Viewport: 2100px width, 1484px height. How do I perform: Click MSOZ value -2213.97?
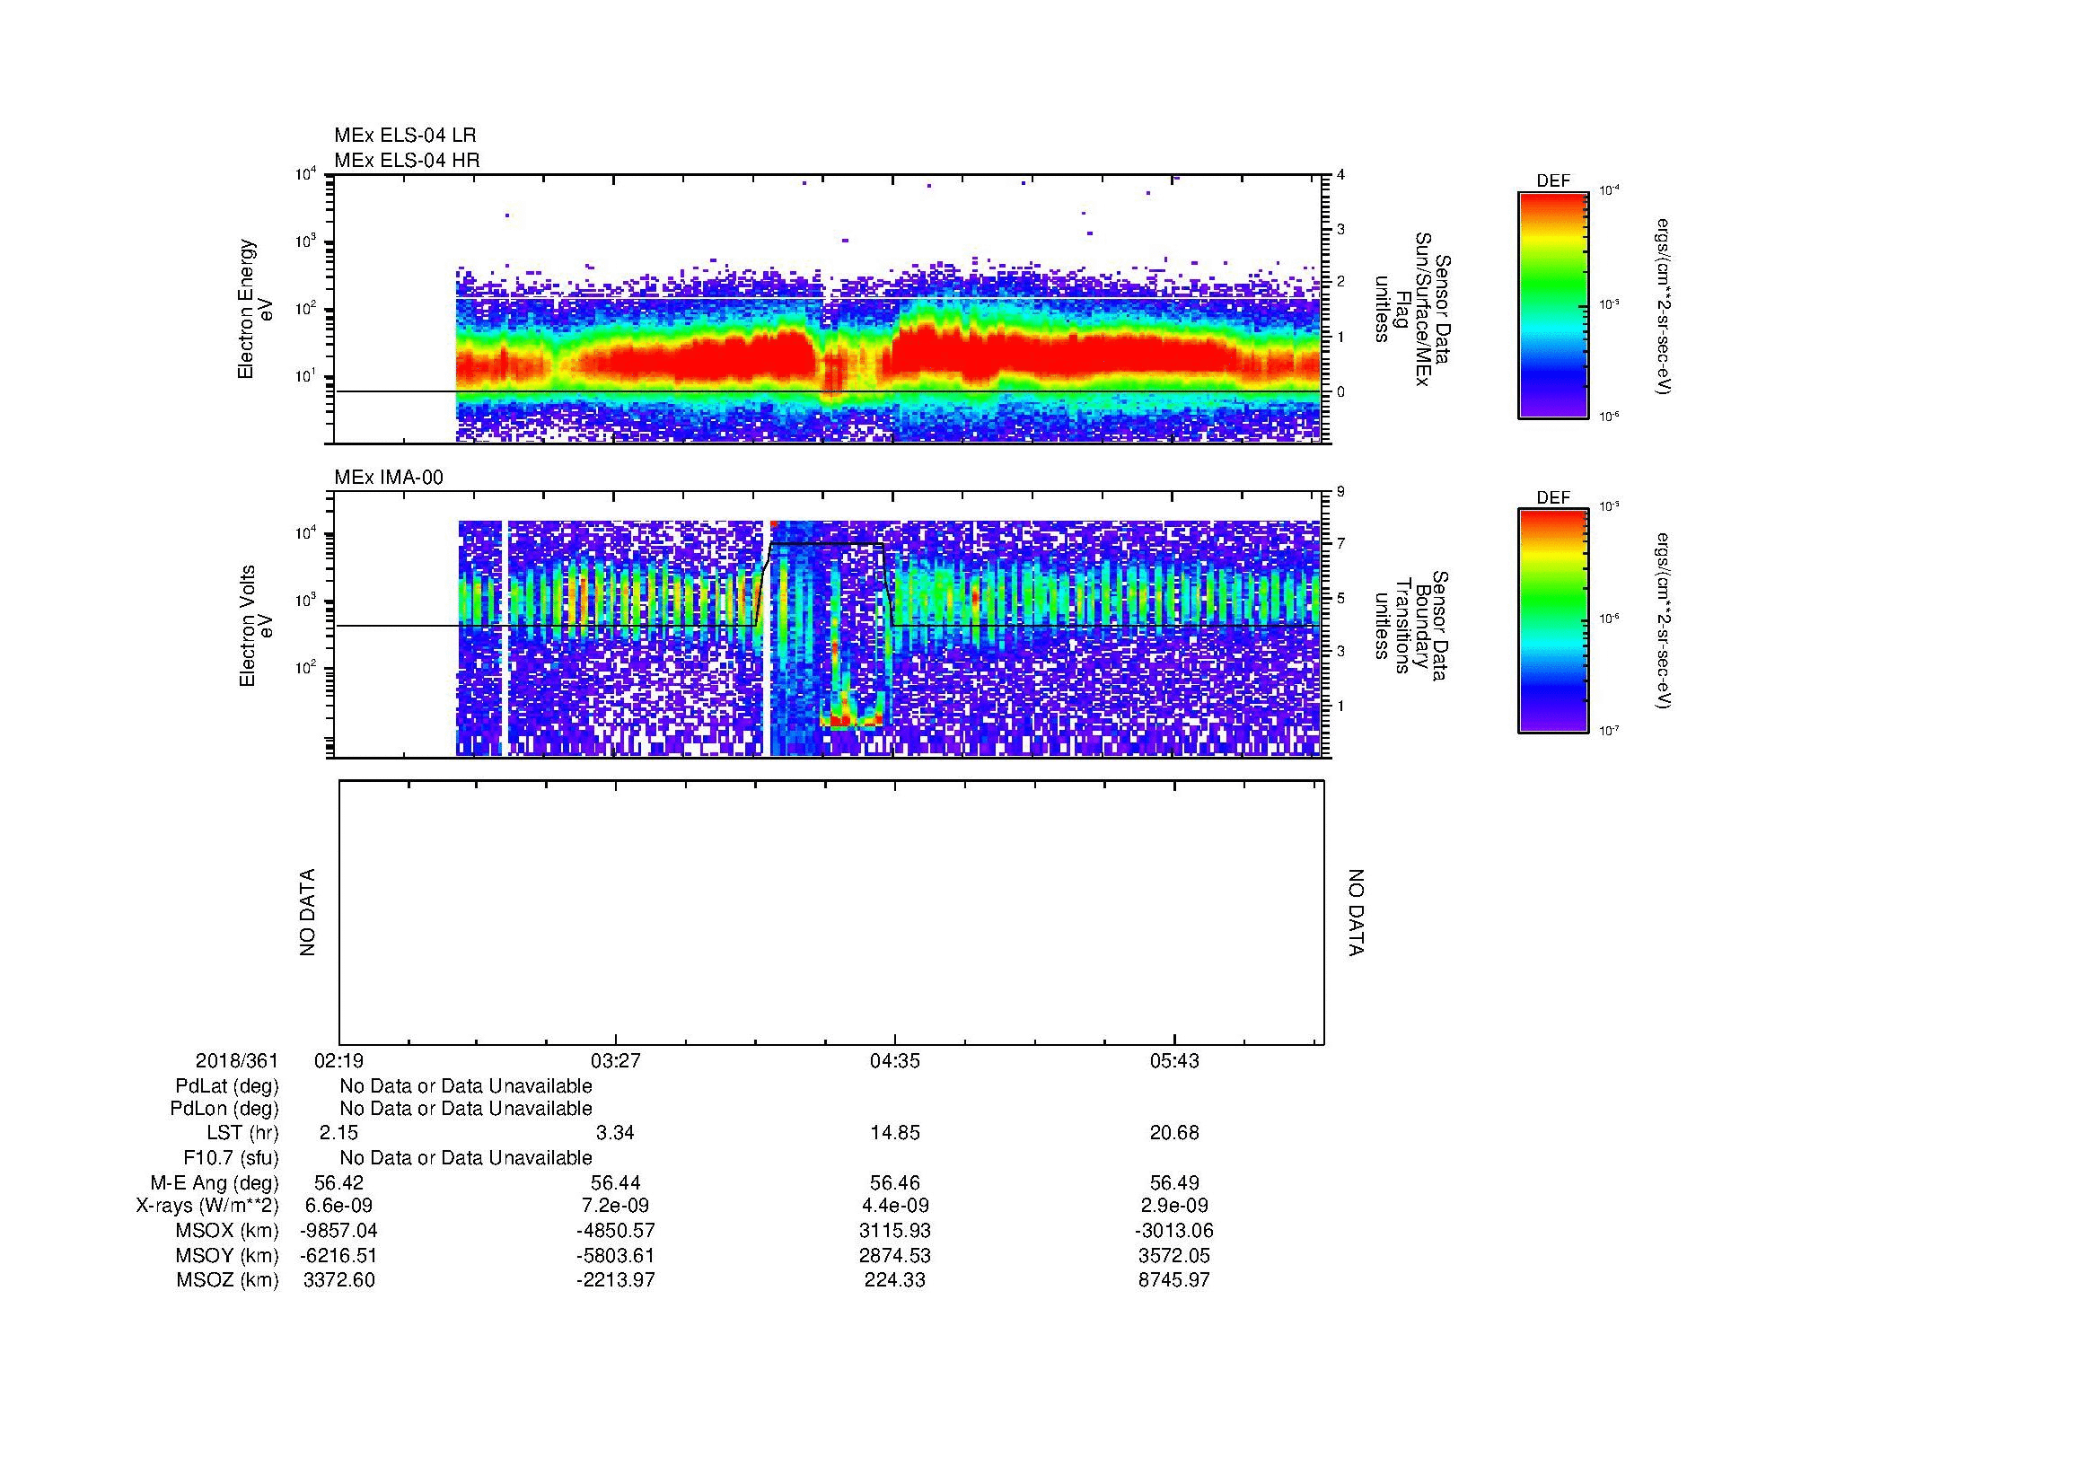[616, 1280]
